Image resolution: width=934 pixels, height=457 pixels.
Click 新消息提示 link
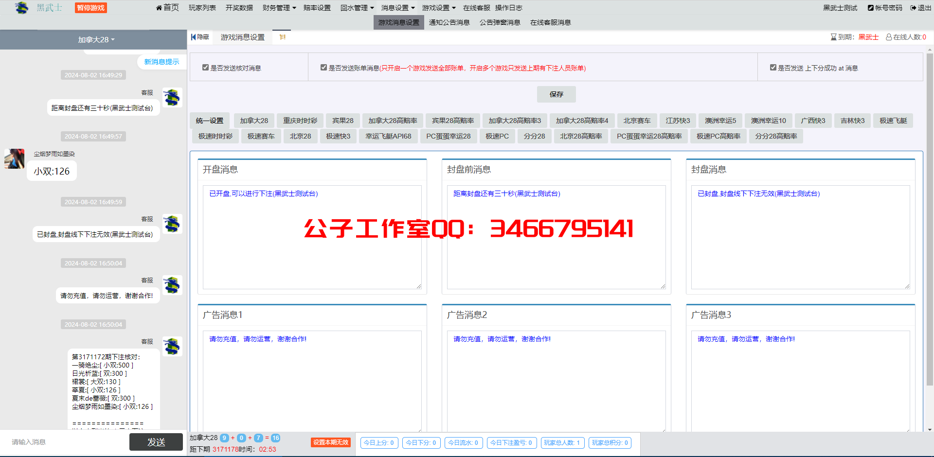click(162, 62)
